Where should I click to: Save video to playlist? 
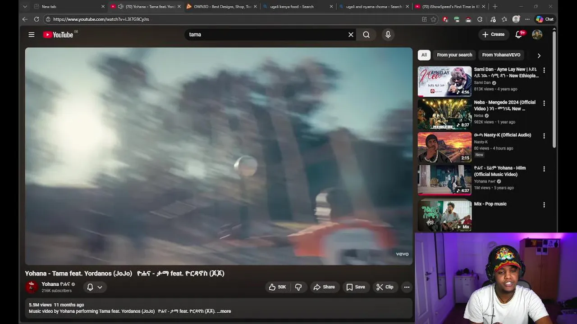pyautogui.click(x=356, y=287)
